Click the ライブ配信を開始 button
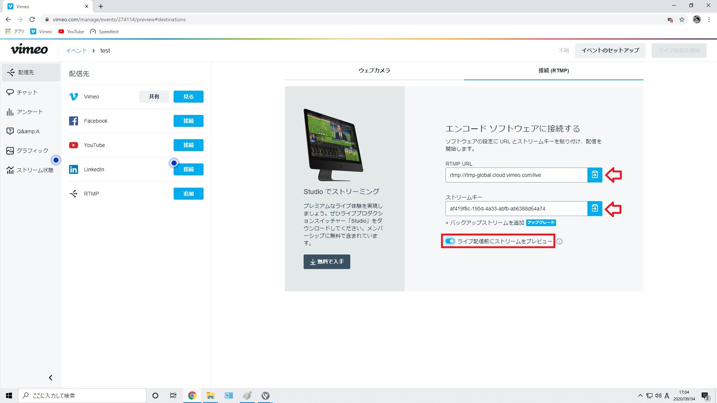 click(679, 50)
